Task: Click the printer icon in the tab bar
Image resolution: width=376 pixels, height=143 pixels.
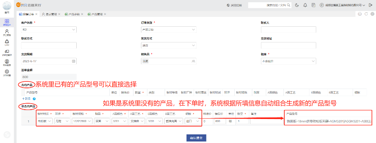Action: pyautogui.click(x=360, y=14)
